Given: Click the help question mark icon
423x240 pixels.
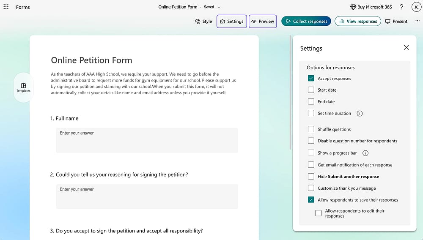Looking at the screenshot, I should click(401, 7).
